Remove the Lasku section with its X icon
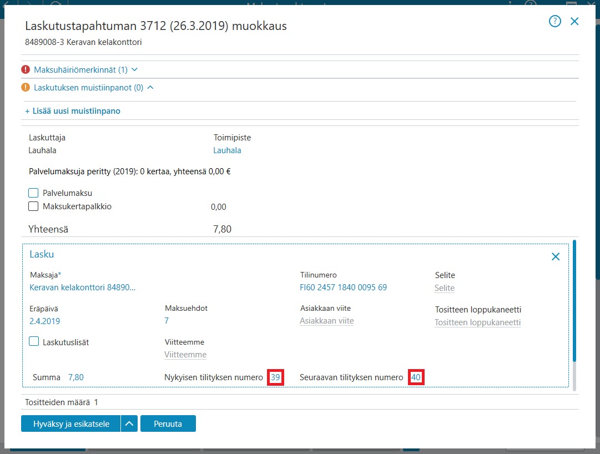 (556, 256)
